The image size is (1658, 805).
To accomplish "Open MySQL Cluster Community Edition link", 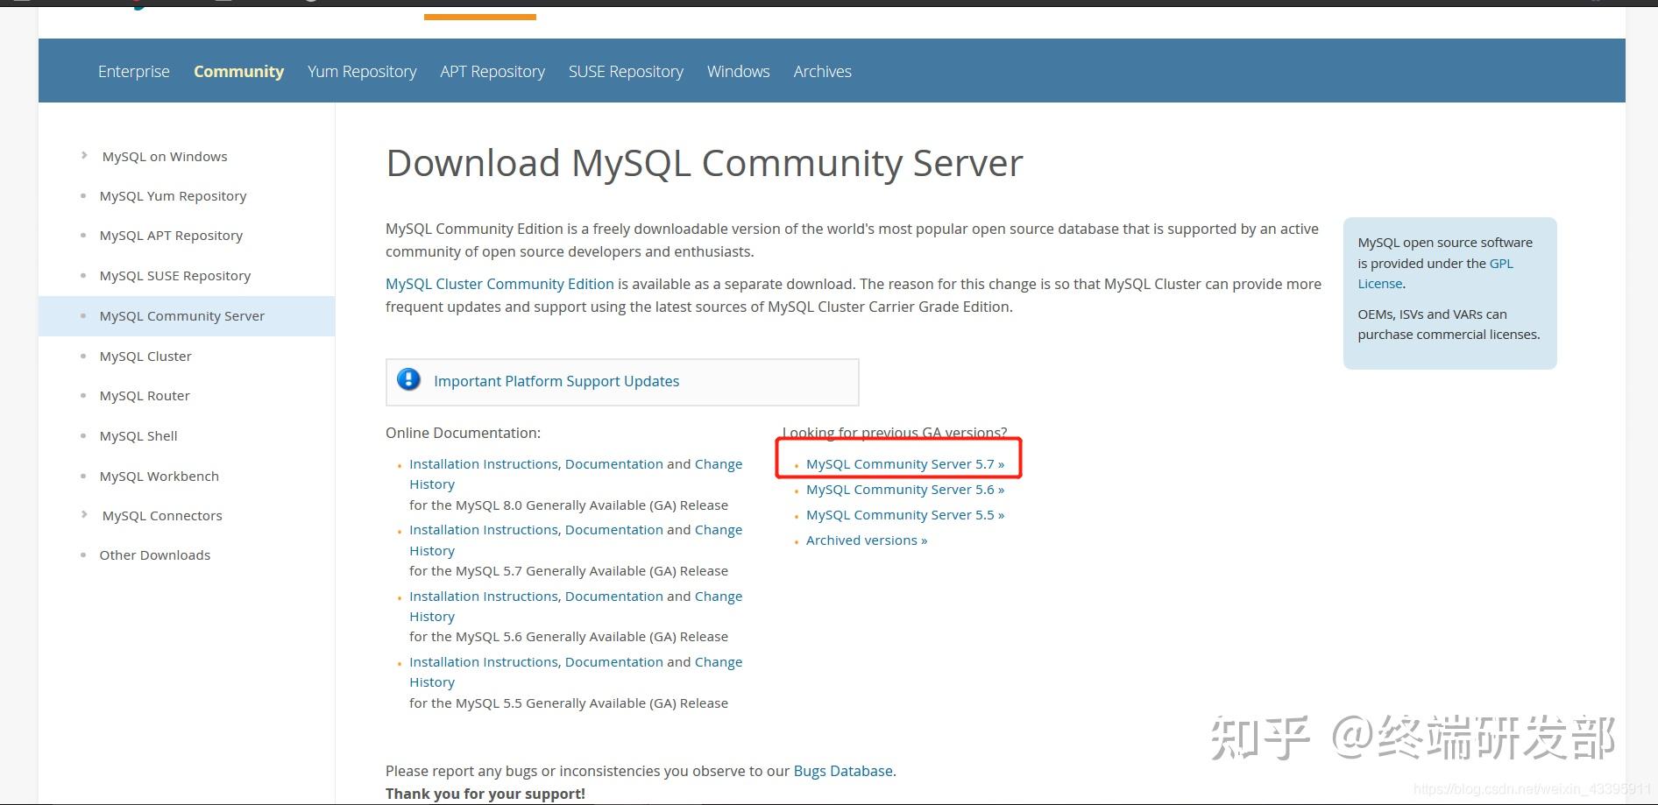I will click(x=499, y=283).
